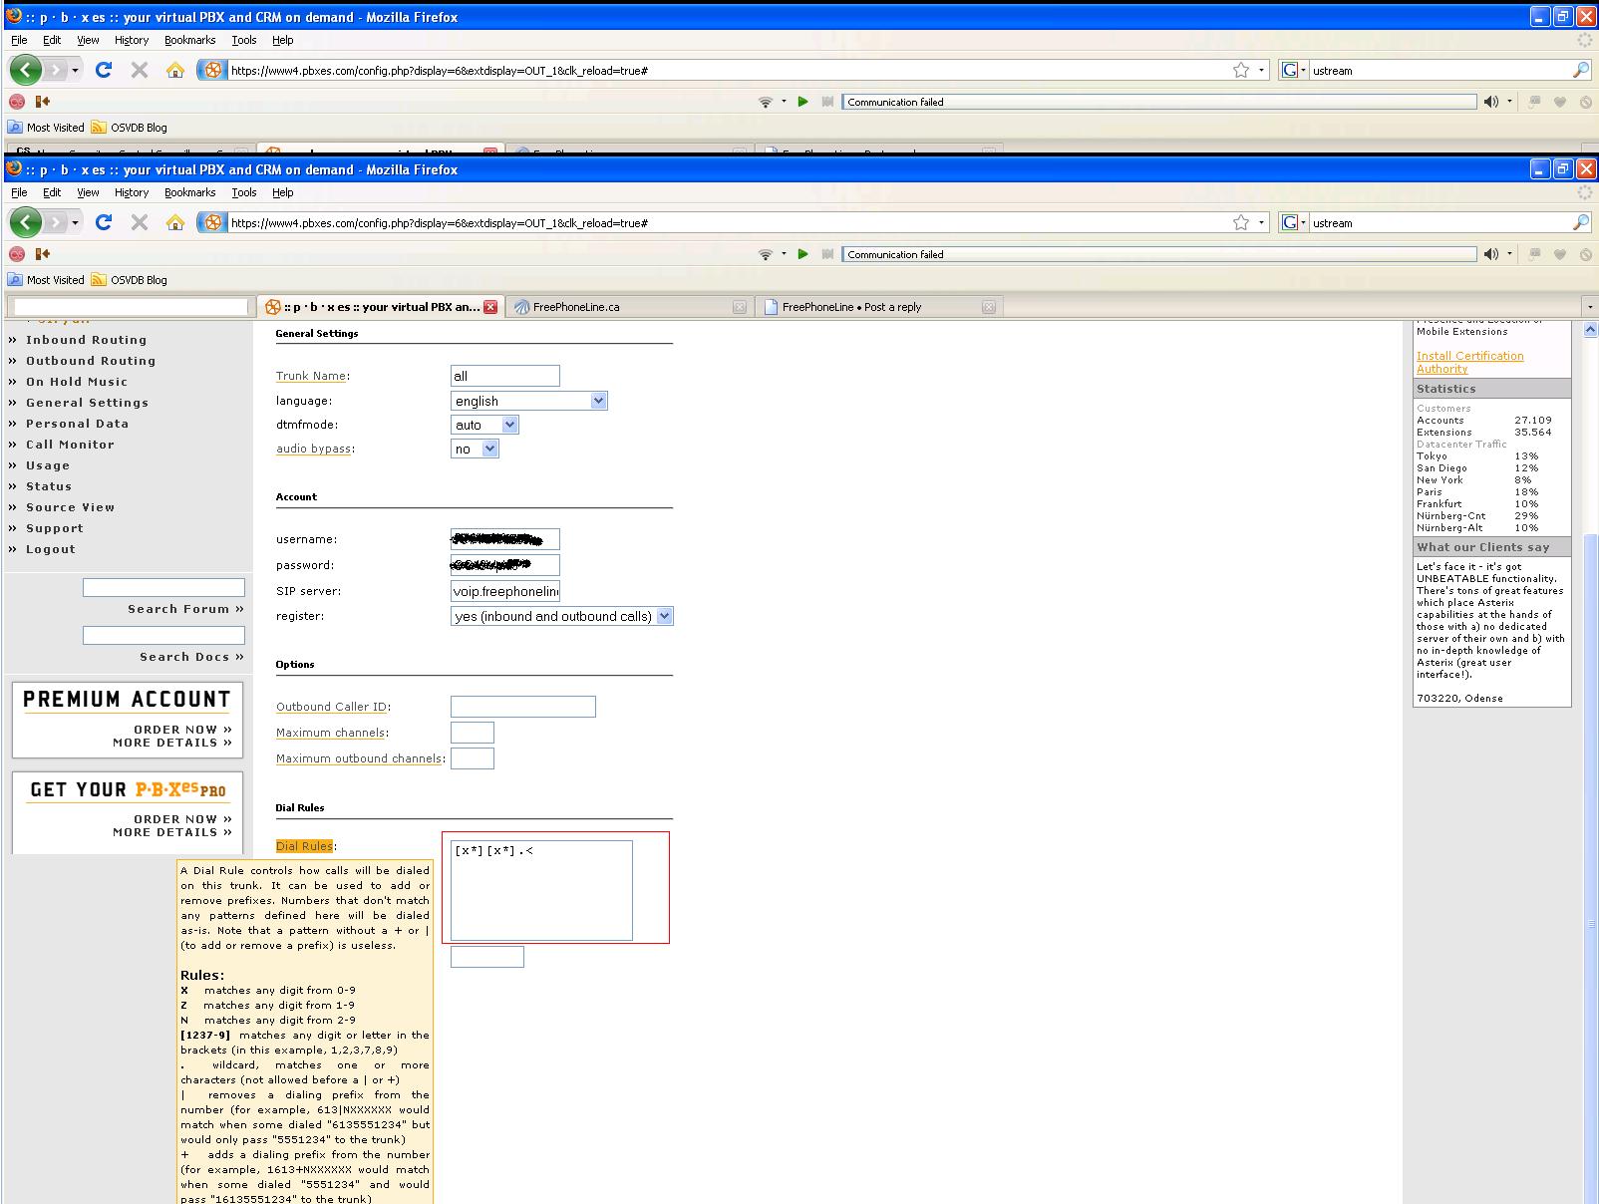This screenshot has width=1599, height=1204.
Task: Open the wifi icon dropdown arrow in front window
Action: (x=784, y=254)
